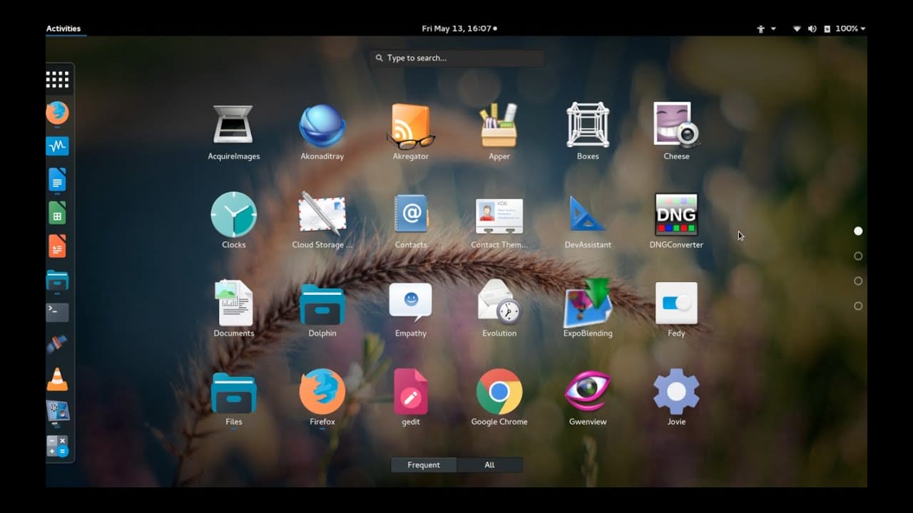Launch LibreOffice Calc from the dock
Image resolution: width=913 pixels, height=513 pixels.
point(58,213)
